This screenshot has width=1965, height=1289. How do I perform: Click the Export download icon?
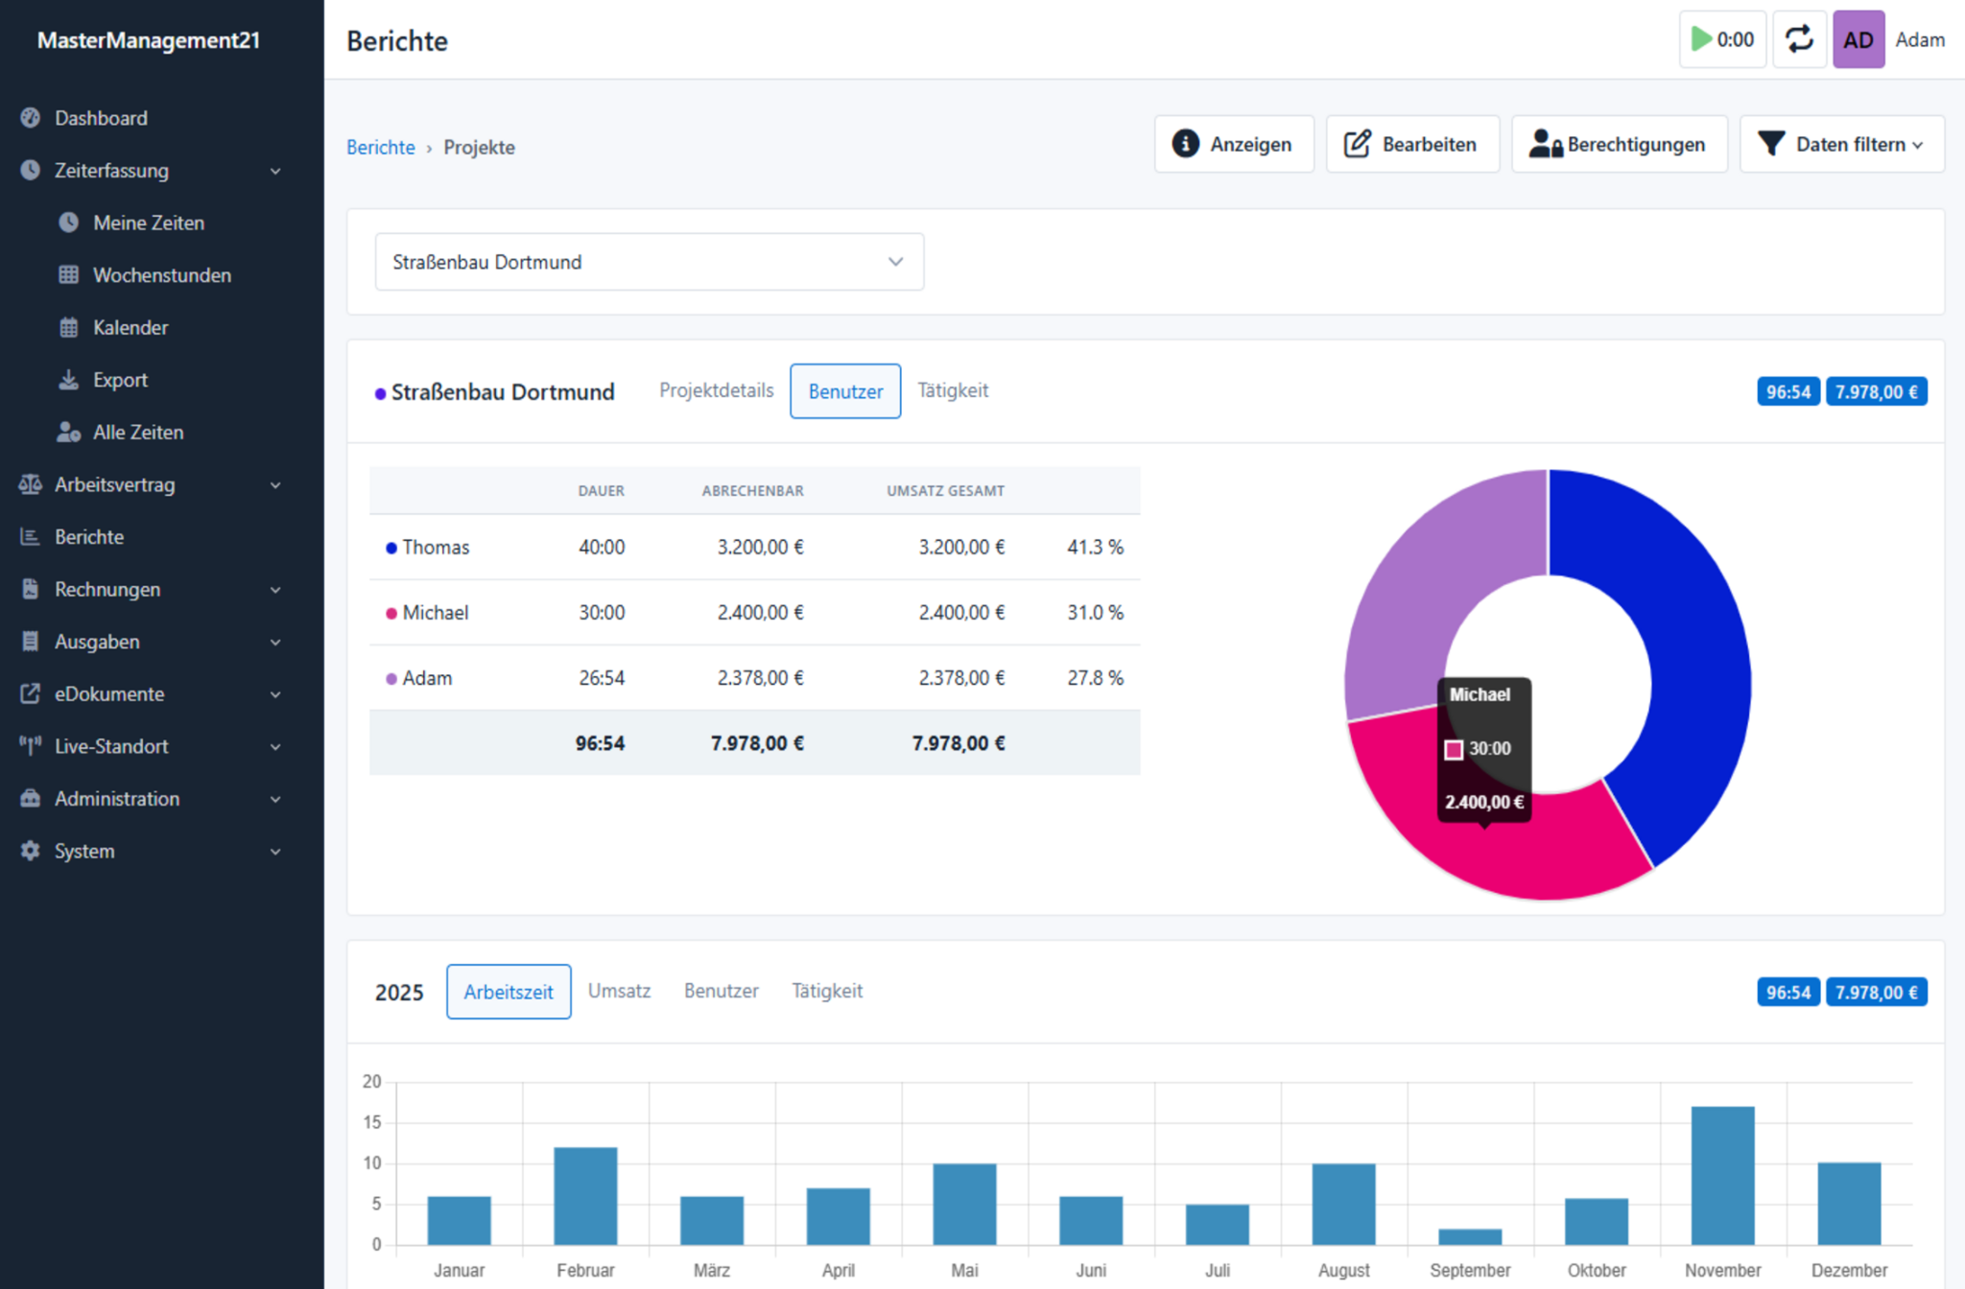(68, 380)
